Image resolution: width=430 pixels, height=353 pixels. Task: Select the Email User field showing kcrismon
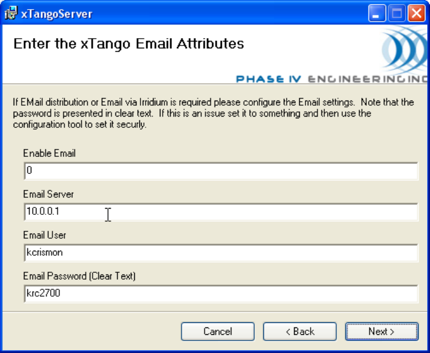(x=221, y=253)
